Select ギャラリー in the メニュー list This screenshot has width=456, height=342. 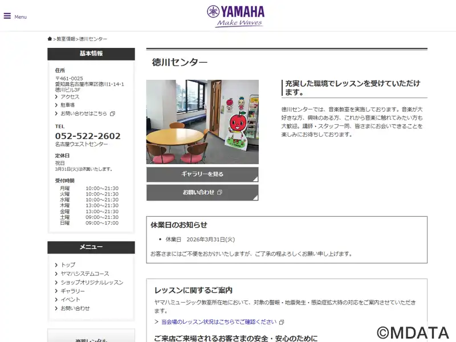(73, 291)
